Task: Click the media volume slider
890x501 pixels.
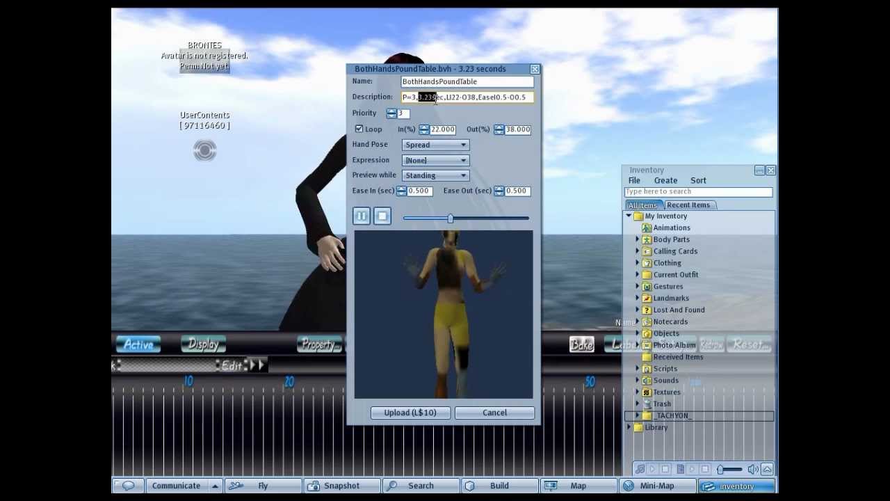Action: (730, 470)
